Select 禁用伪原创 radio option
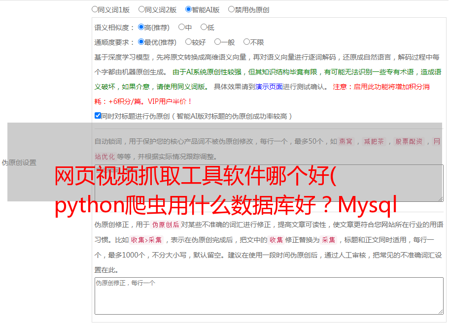This screenshot has width=449, height=324. 231,9
